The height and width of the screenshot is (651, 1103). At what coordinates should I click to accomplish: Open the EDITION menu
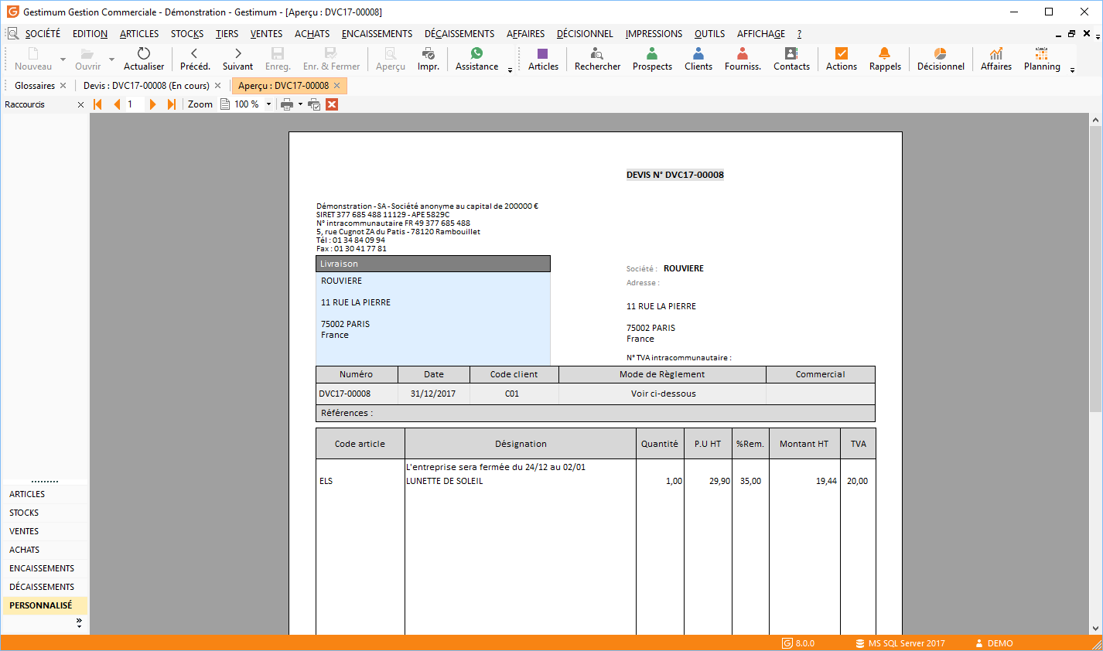point(90,33)
